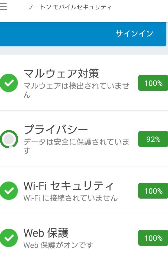Tap the 100% badge for Wi-Fi セキュリティ
This screenshot has width=168, height=259.
click(153, 191)
